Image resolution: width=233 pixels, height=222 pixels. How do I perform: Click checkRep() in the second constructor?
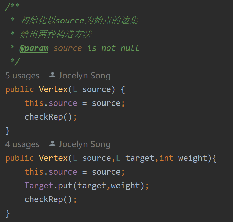click(x=48, y=199)
